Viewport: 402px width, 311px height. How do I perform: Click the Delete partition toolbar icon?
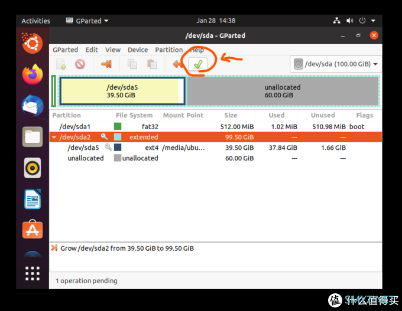80,64
